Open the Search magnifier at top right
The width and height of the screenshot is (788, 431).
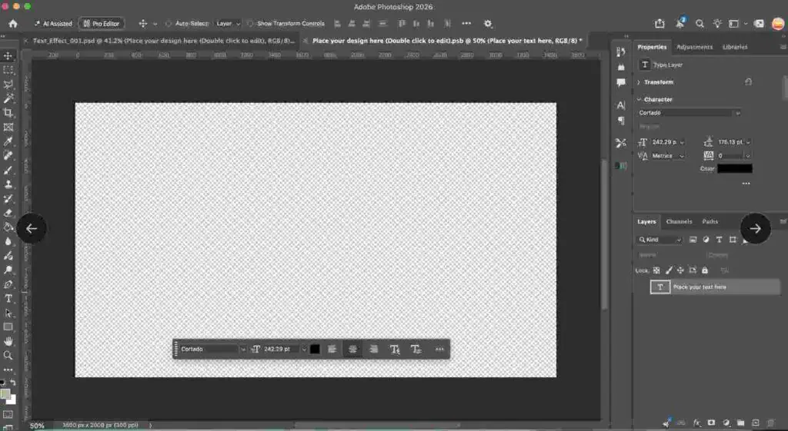coord(700,24)
